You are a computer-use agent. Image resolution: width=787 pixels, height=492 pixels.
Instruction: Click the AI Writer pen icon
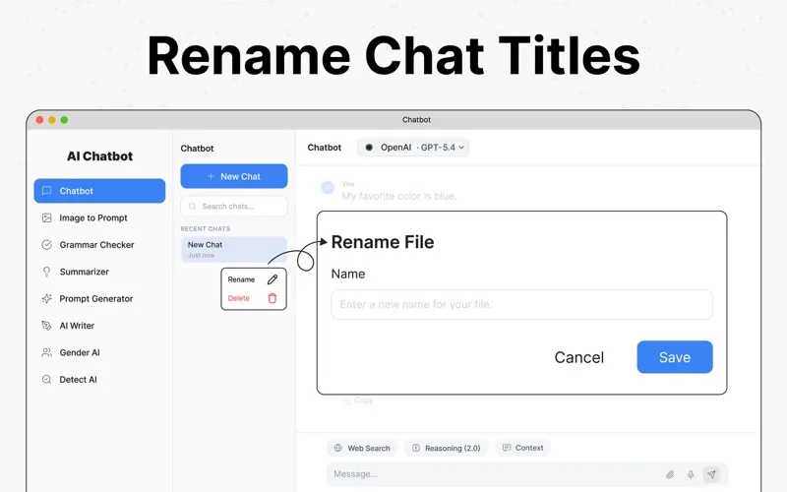pyautogui.click(x=46, y=326)
